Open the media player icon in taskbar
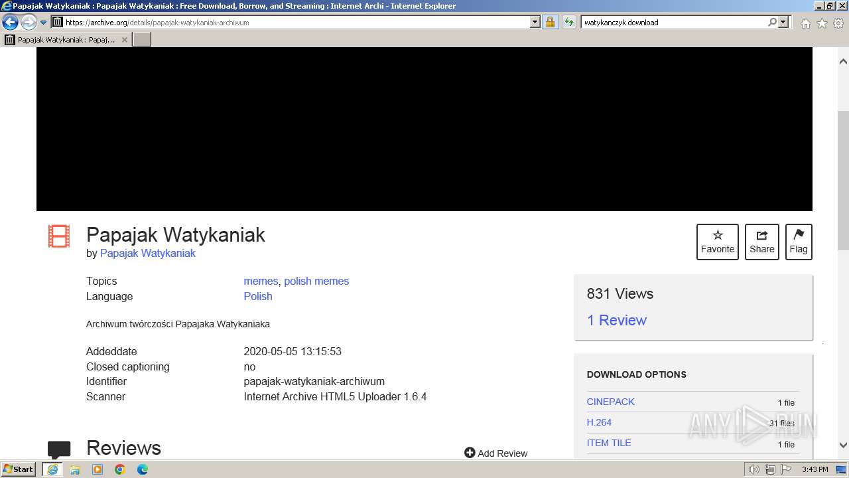The height and width of the screenshot is (478, 849). (98, 469)
